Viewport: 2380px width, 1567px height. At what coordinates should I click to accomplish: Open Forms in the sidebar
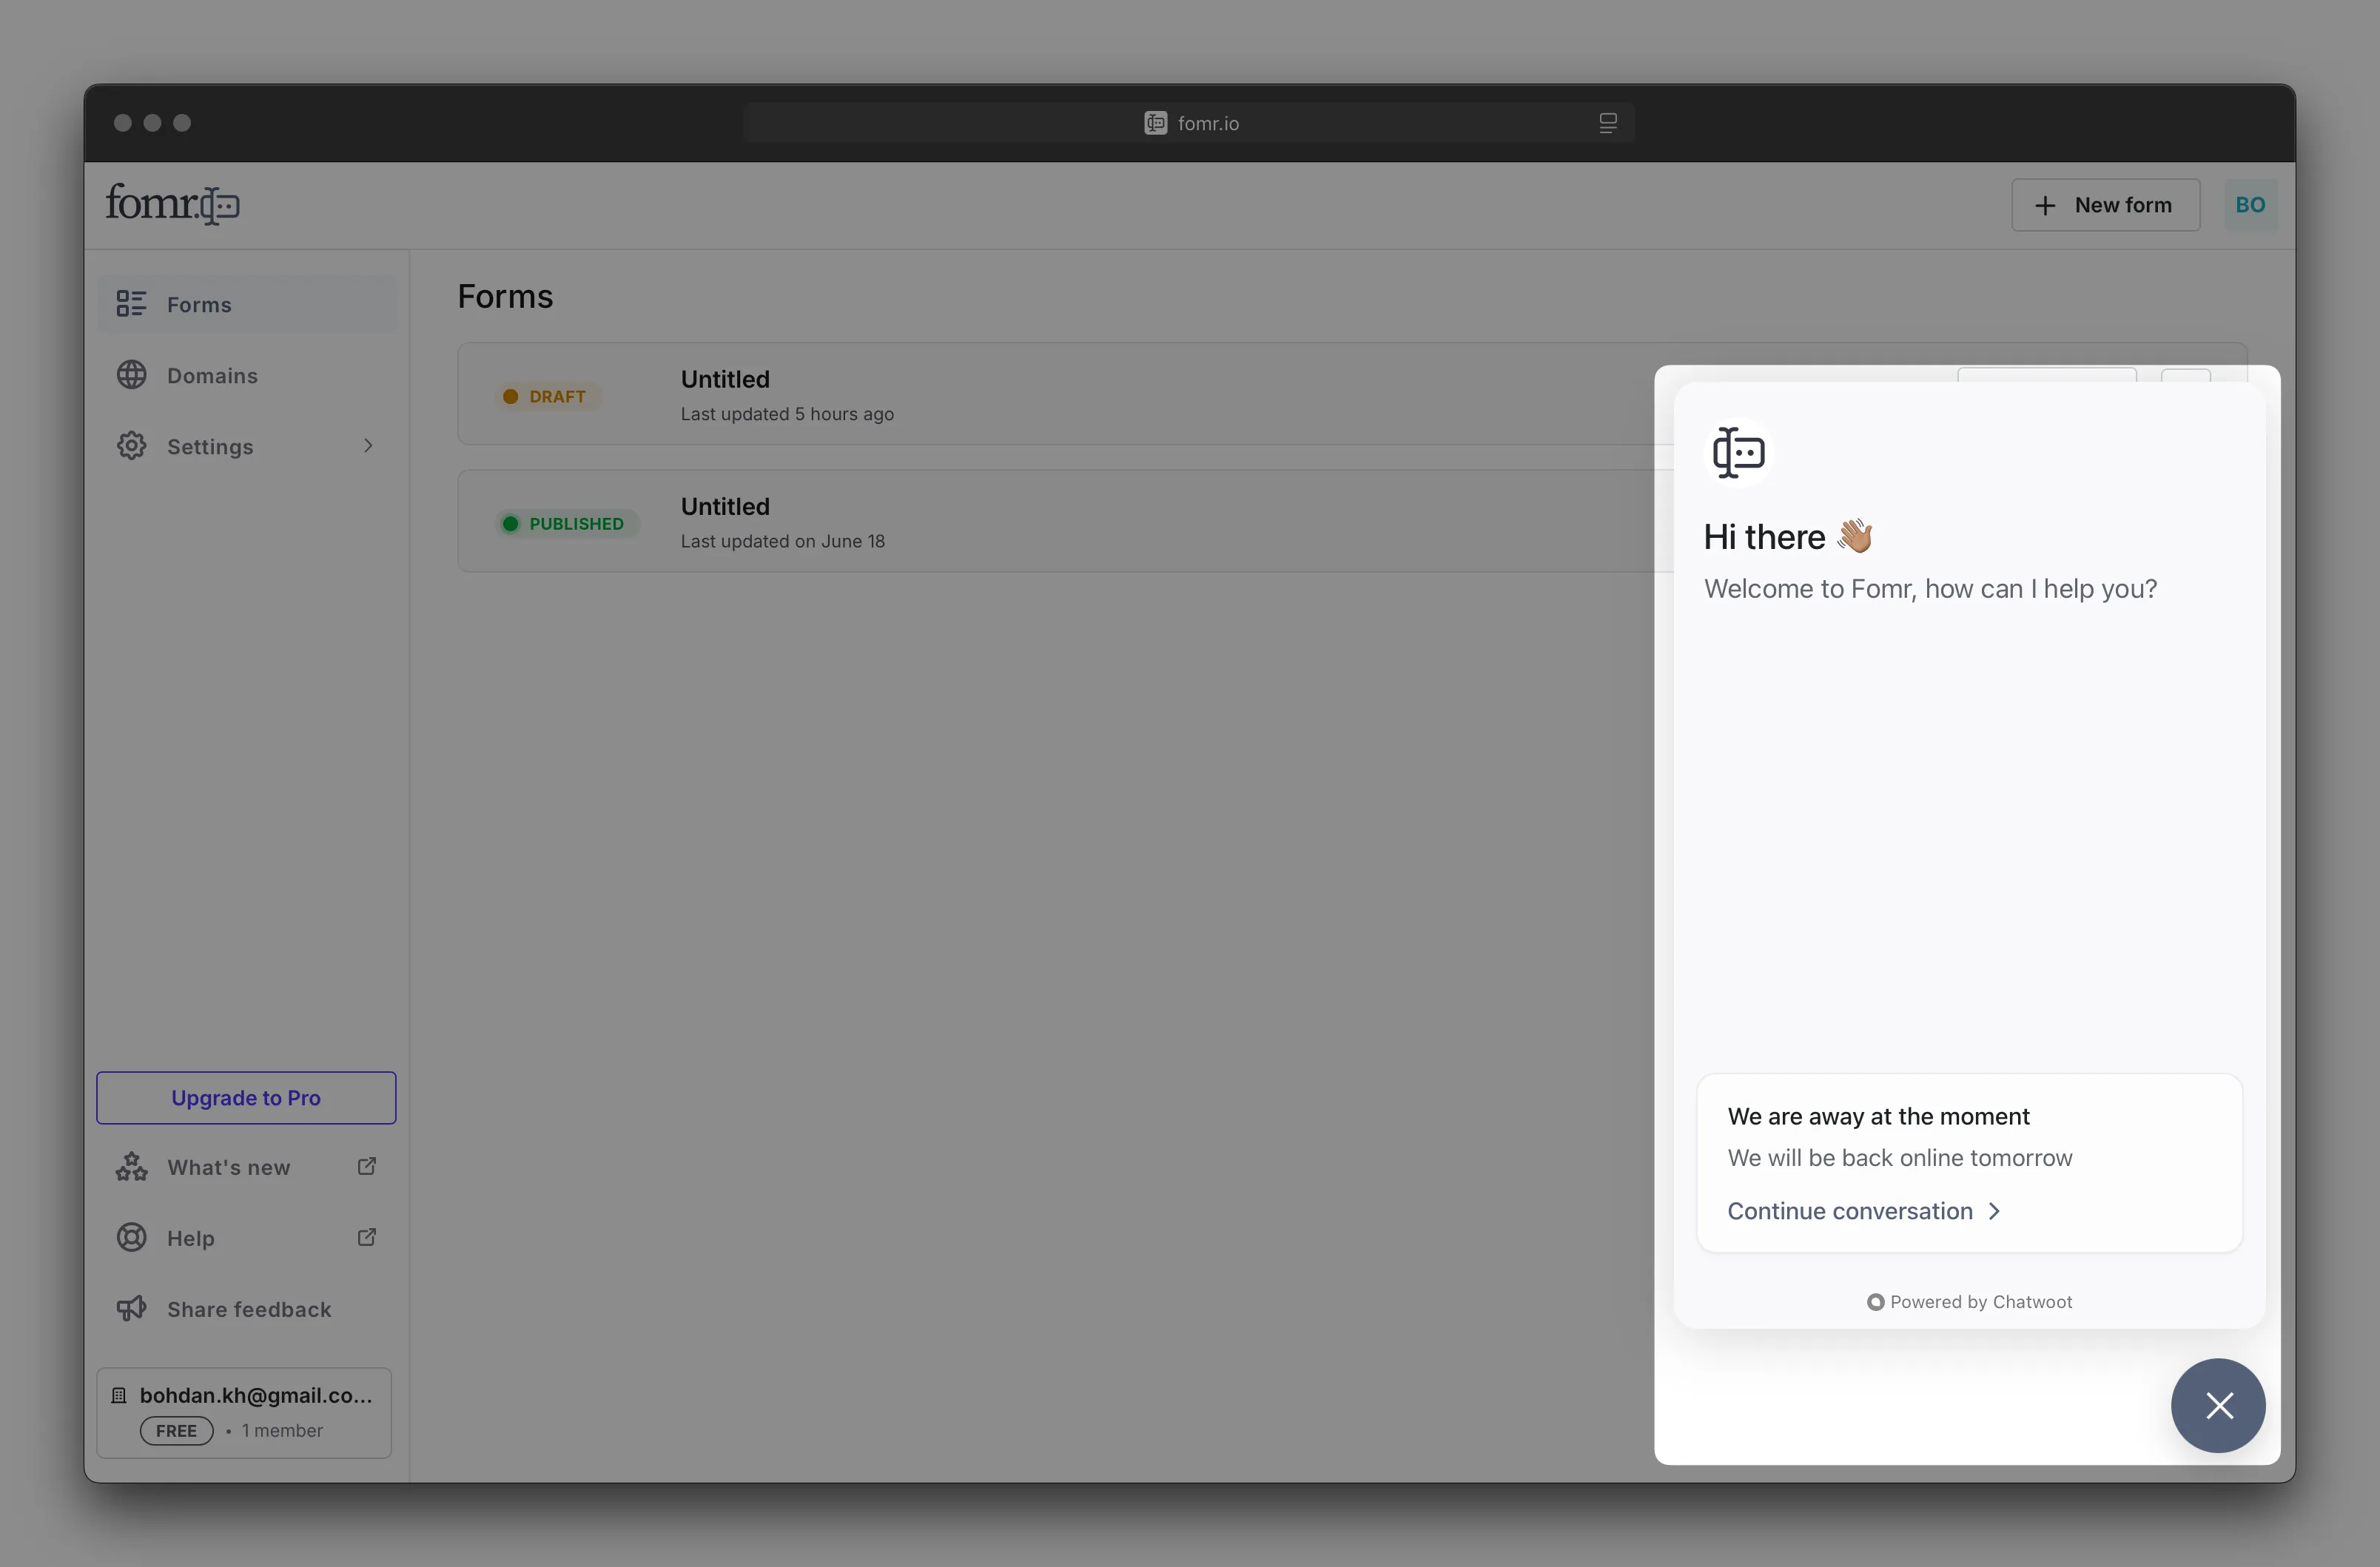[x=199, y=304]
